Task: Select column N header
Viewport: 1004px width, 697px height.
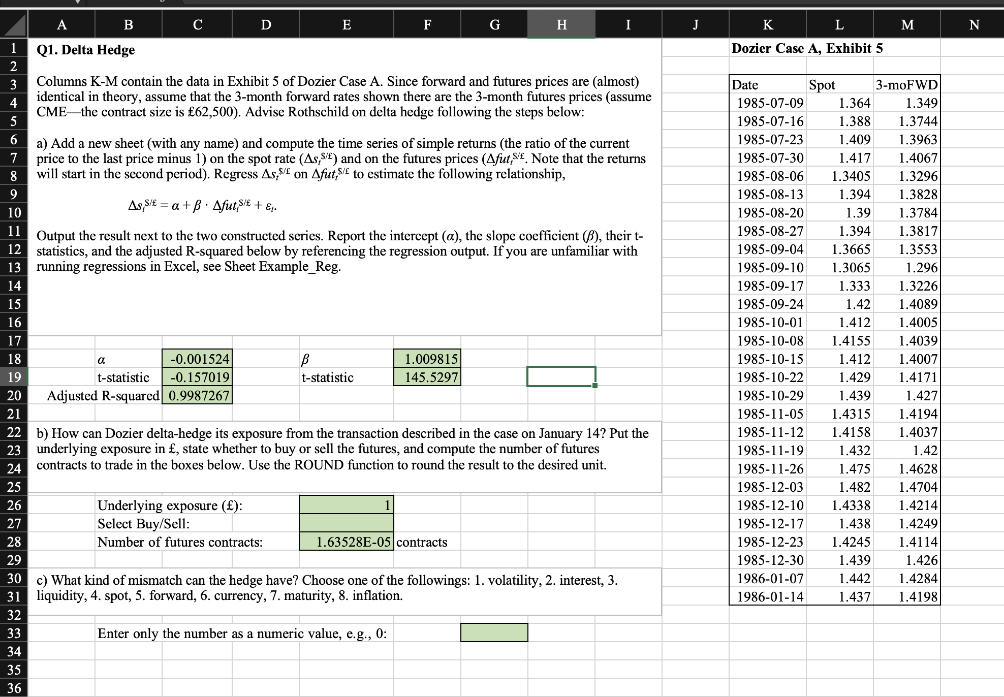Action: [974, 25]
